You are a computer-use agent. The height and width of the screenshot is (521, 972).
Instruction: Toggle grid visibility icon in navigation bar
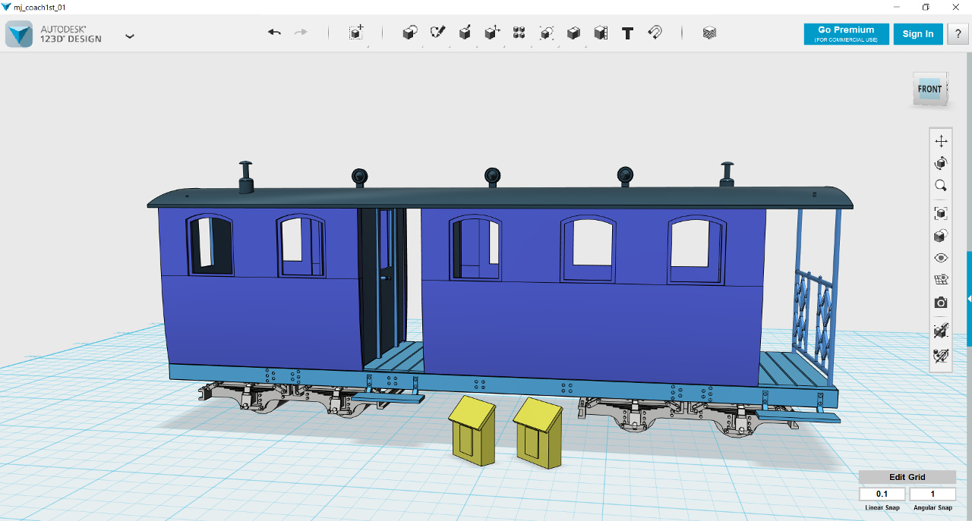[x=941, y=280]
